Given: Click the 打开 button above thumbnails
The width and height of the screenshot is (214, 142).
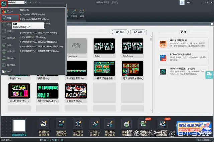Looking at the screenshot, I should 120,32.
